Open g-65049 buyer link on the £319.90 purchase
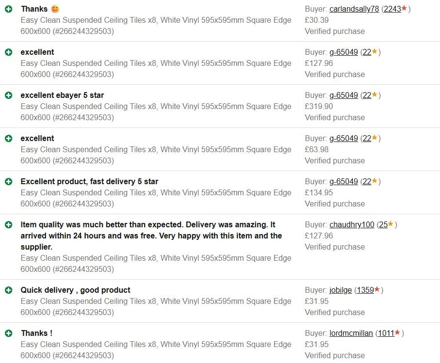440x363 pixels. tap(343, 95)
